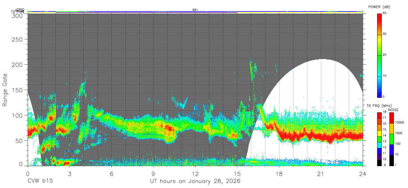Click the yellow swatch in TX FRQ legend

coord(379,133)
